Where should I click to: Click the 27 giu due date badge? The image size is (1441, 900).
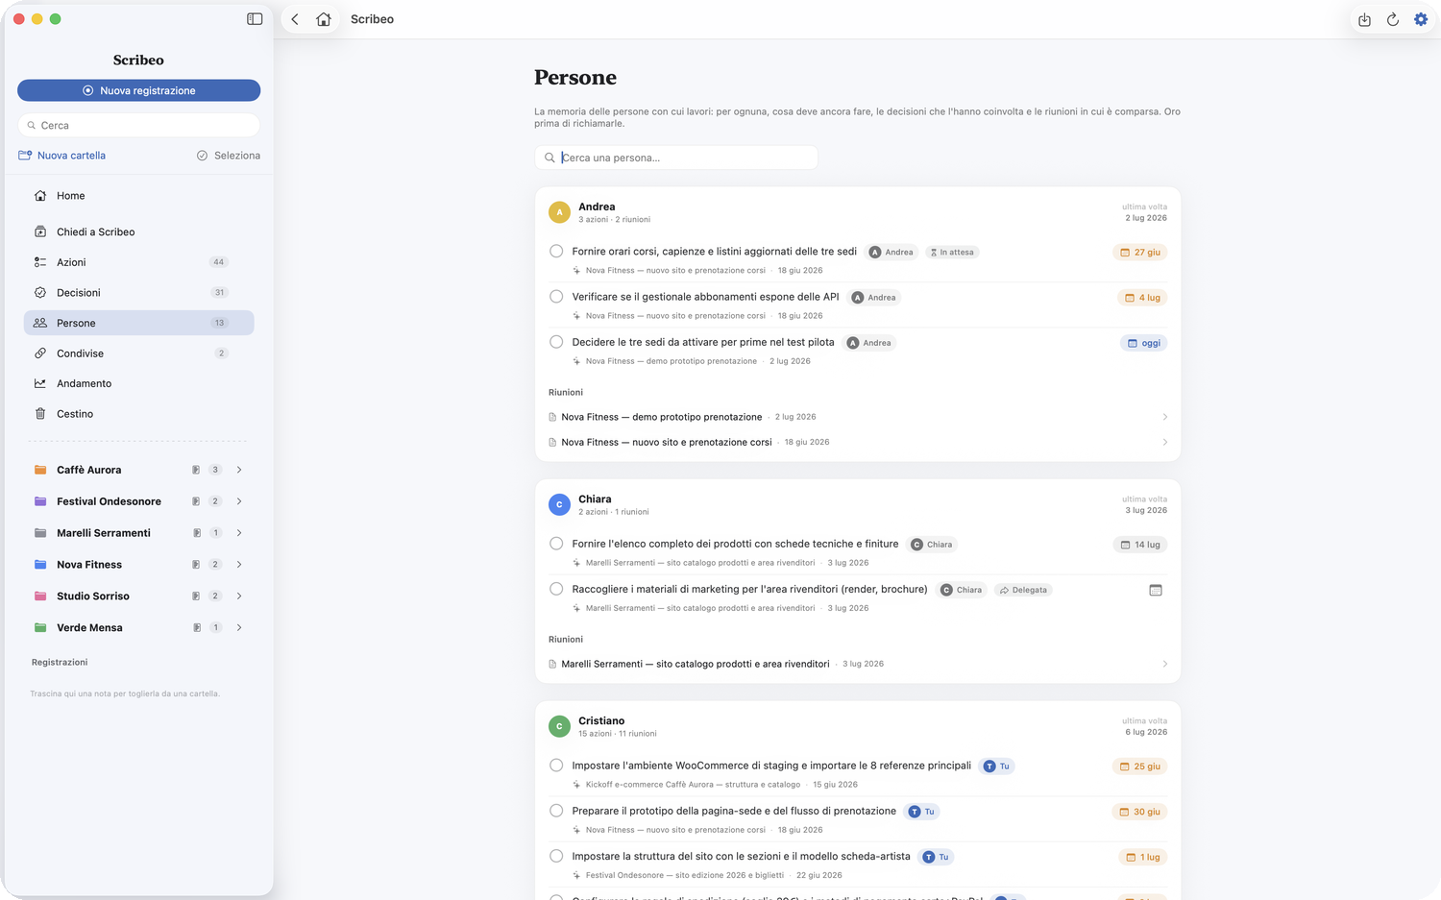[1140, 253]
